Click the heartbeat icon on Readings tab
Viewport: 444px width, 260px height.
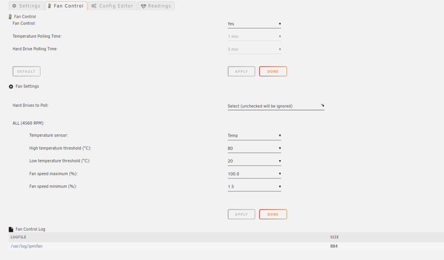[x=143, y=6]
